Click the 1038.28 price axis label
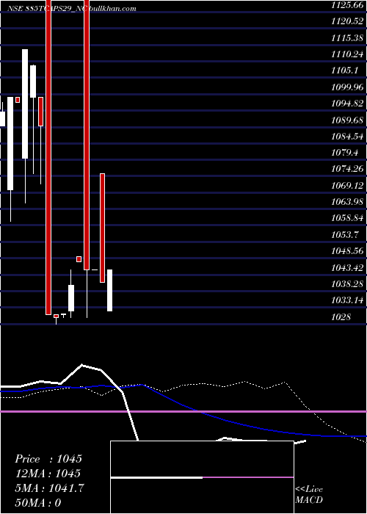 [346, 283]
